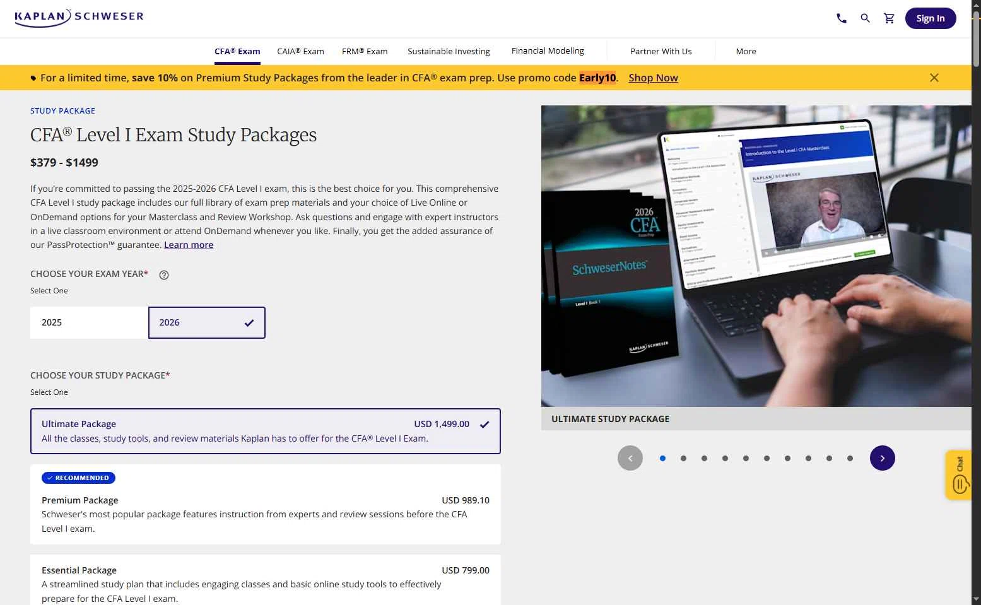Click the Sign In button

tap(931, 18)
